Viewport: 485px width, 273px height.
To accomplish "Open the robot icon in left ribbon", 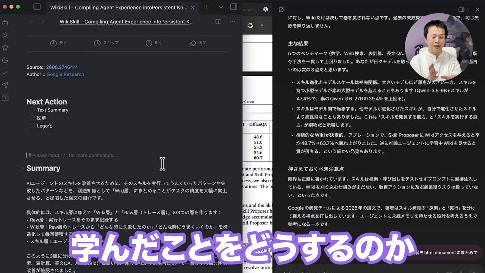I will 5,23.
